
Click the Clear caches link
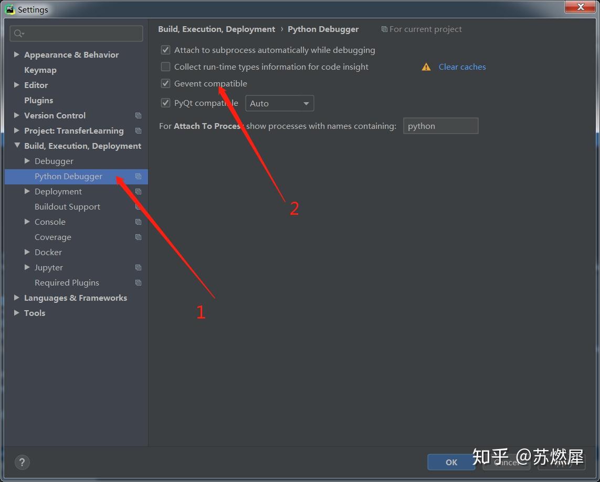coord(462,67)
